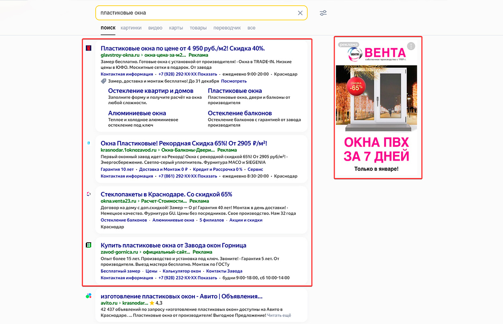Click venta23 result favicon

[x=88, y=194]
